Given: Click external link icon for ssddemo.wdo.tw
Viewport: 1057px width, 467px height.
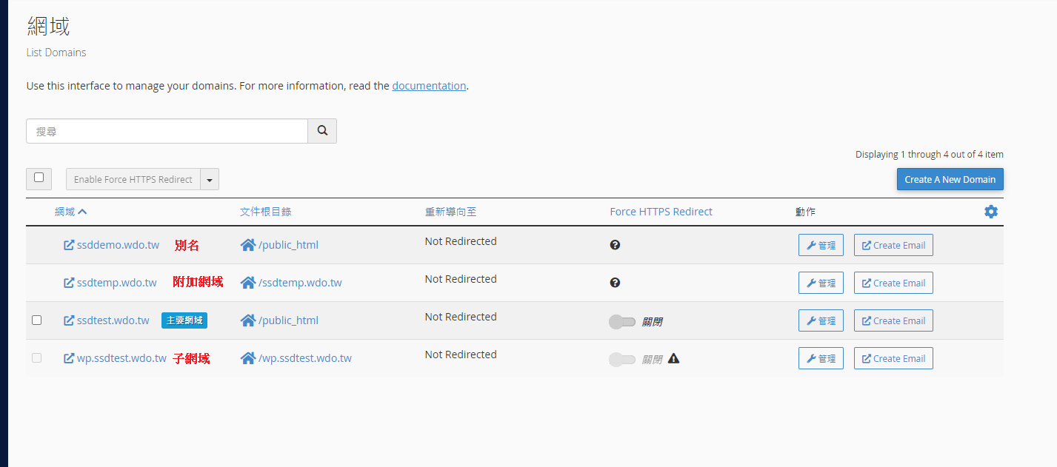Looking at the screenshot, I should coord(69,245).
